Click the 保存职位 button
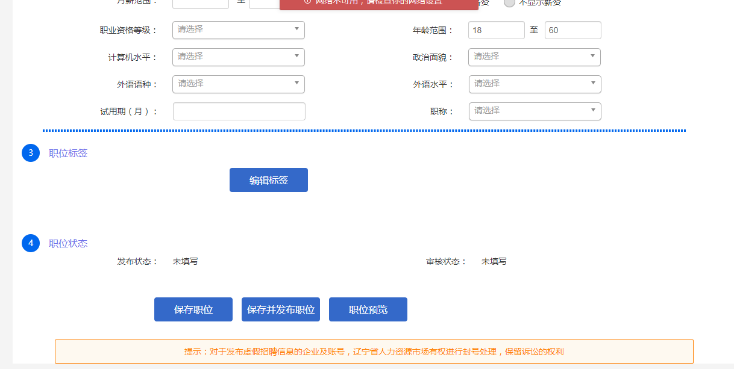Viewport: 734px width, 369px height. tap(193, 309)
